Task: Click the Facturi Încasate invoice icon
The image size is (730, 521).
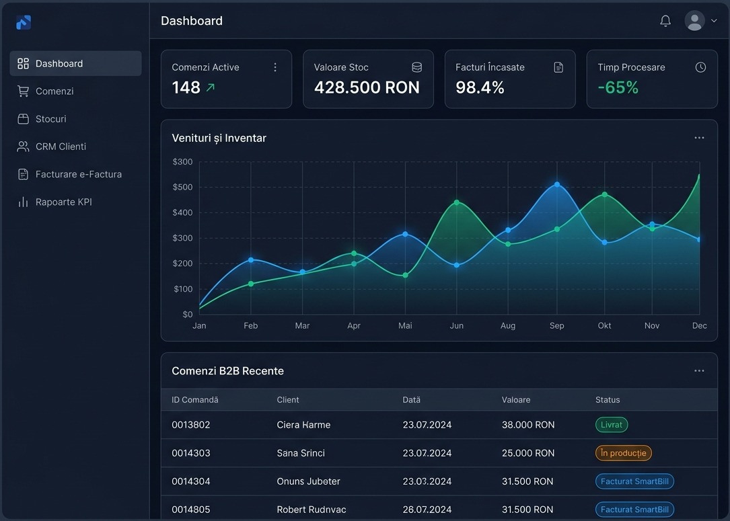Action: click(558, 67)
